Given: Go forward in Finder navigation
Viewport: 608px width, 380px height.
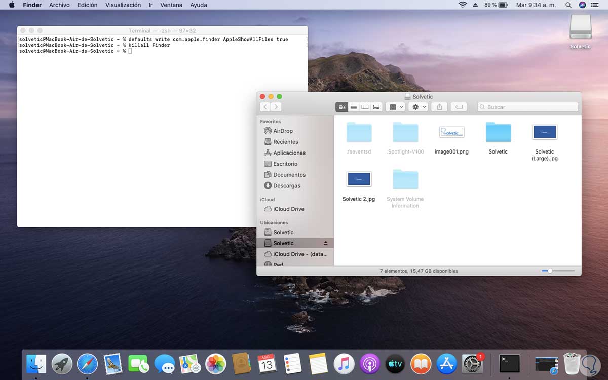Looking at the screenshot, I should coord(276,107).
